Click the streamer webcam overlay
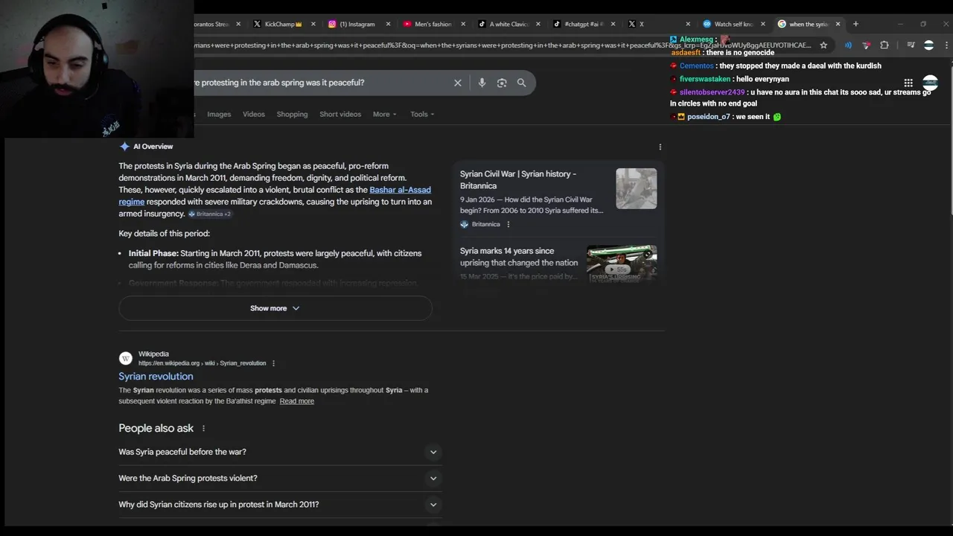The image size is (953, 536). (97, 68)
